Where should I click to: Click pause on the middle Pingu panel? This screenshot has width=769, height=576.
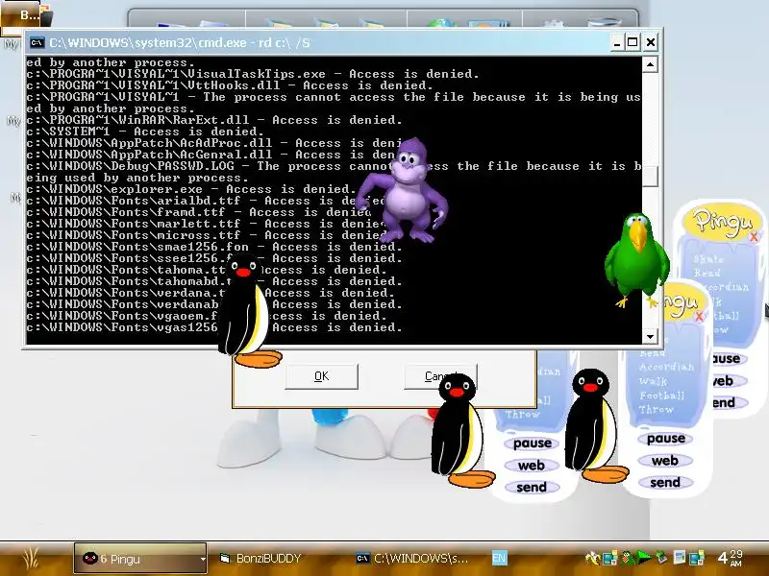665,439
